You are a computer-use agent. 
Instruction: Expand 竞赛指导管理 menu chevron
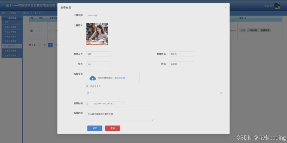[19, 37]
